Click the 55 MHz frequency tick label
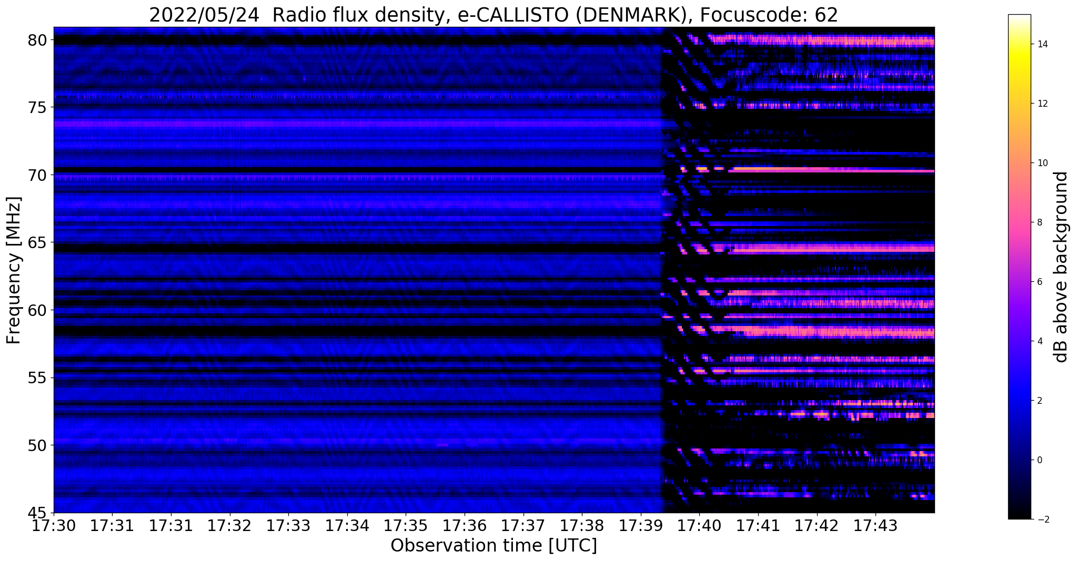 [38, 378]
